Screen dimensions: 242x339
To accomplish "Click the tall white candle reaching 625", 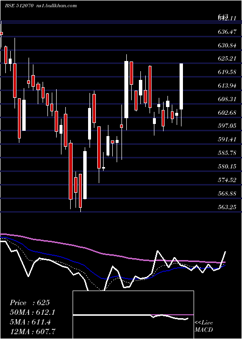I will 126,90.
